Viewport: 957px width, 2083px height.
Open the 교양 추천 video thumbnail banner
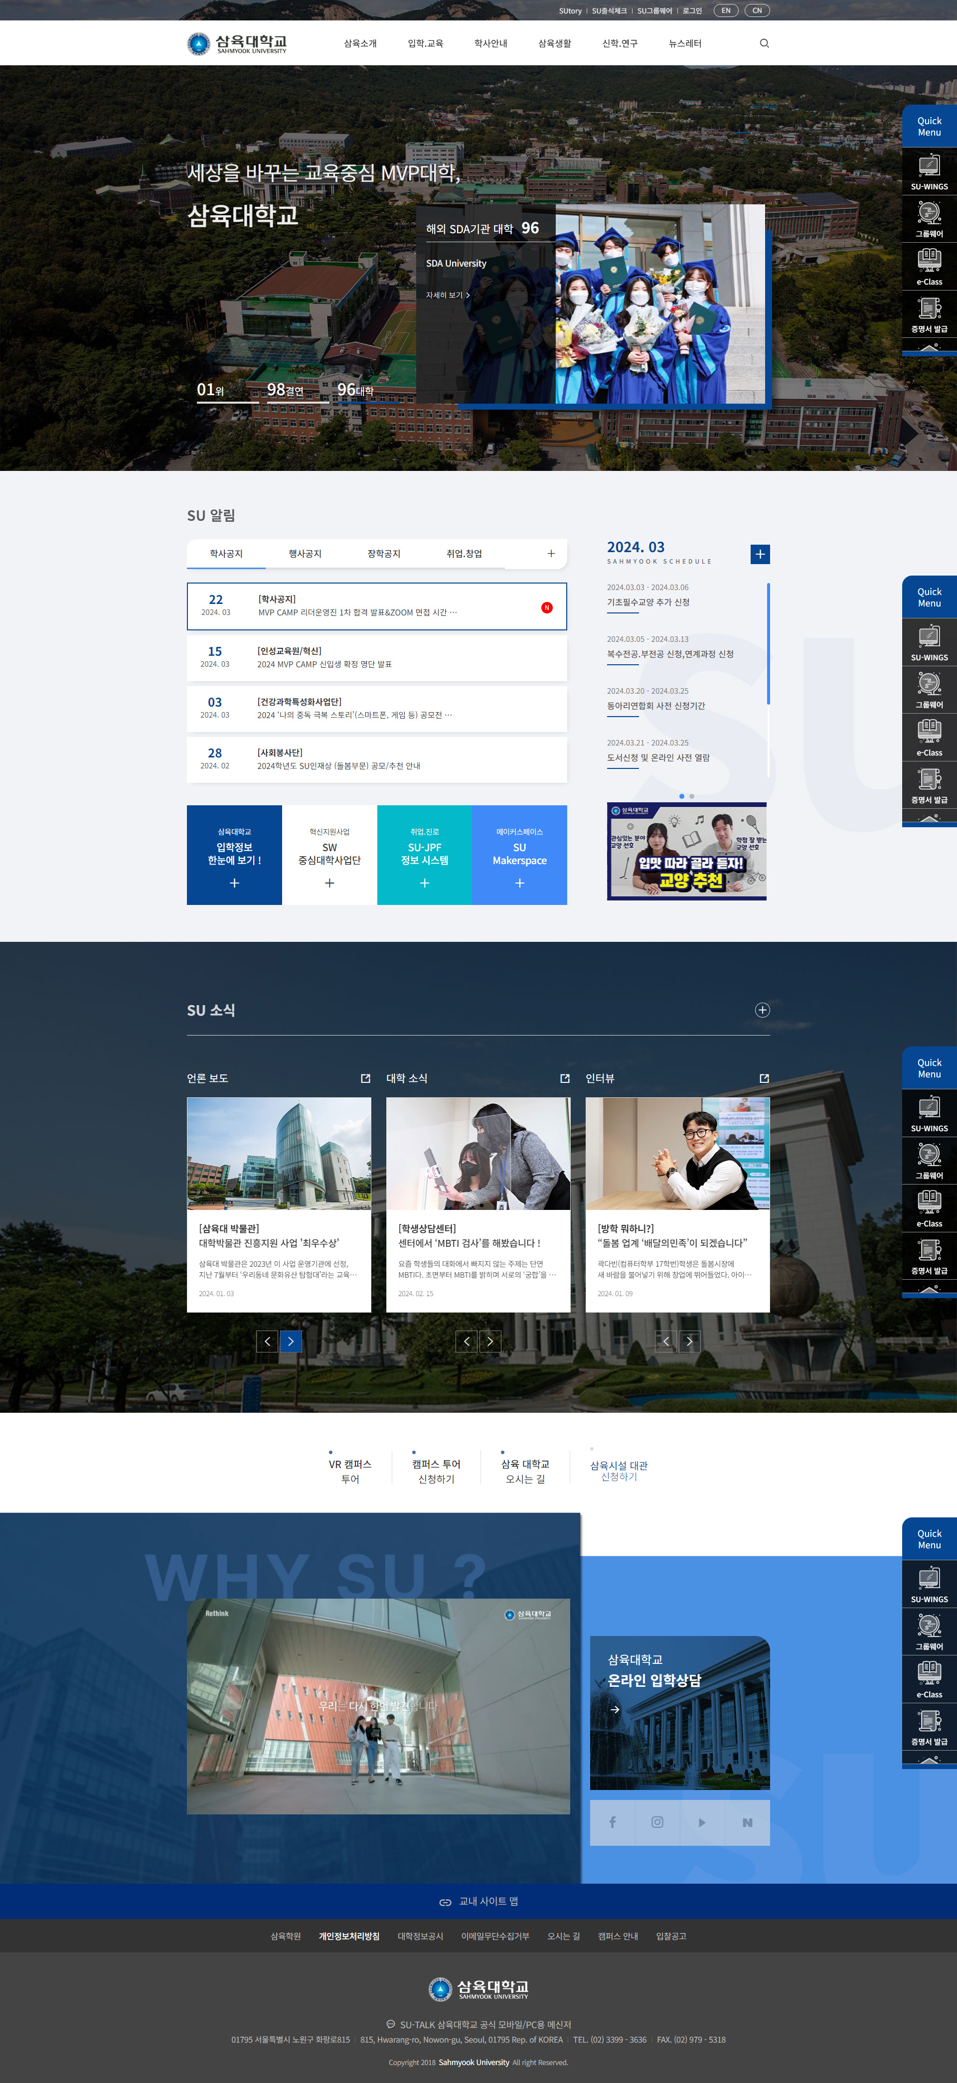686,851
